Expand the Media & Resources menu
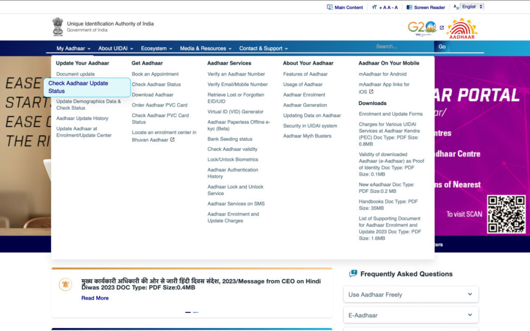Image resolution: width=530 pixels, height=331 pixels. point(206,48)
